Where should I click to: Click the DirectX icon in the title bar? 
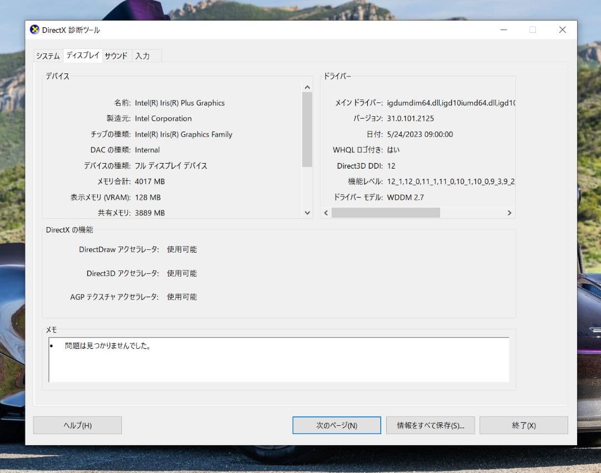(35, 29)
